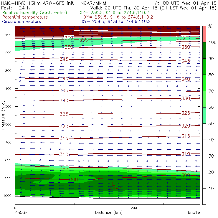Click the 1000 hPa pressure axis label
This screenshot has width=218, height=218.
pos(7,196)
